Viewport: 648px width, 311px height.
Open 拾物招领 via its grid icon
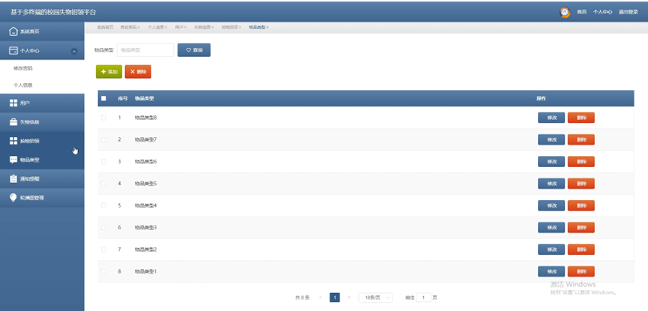point(13,141)
